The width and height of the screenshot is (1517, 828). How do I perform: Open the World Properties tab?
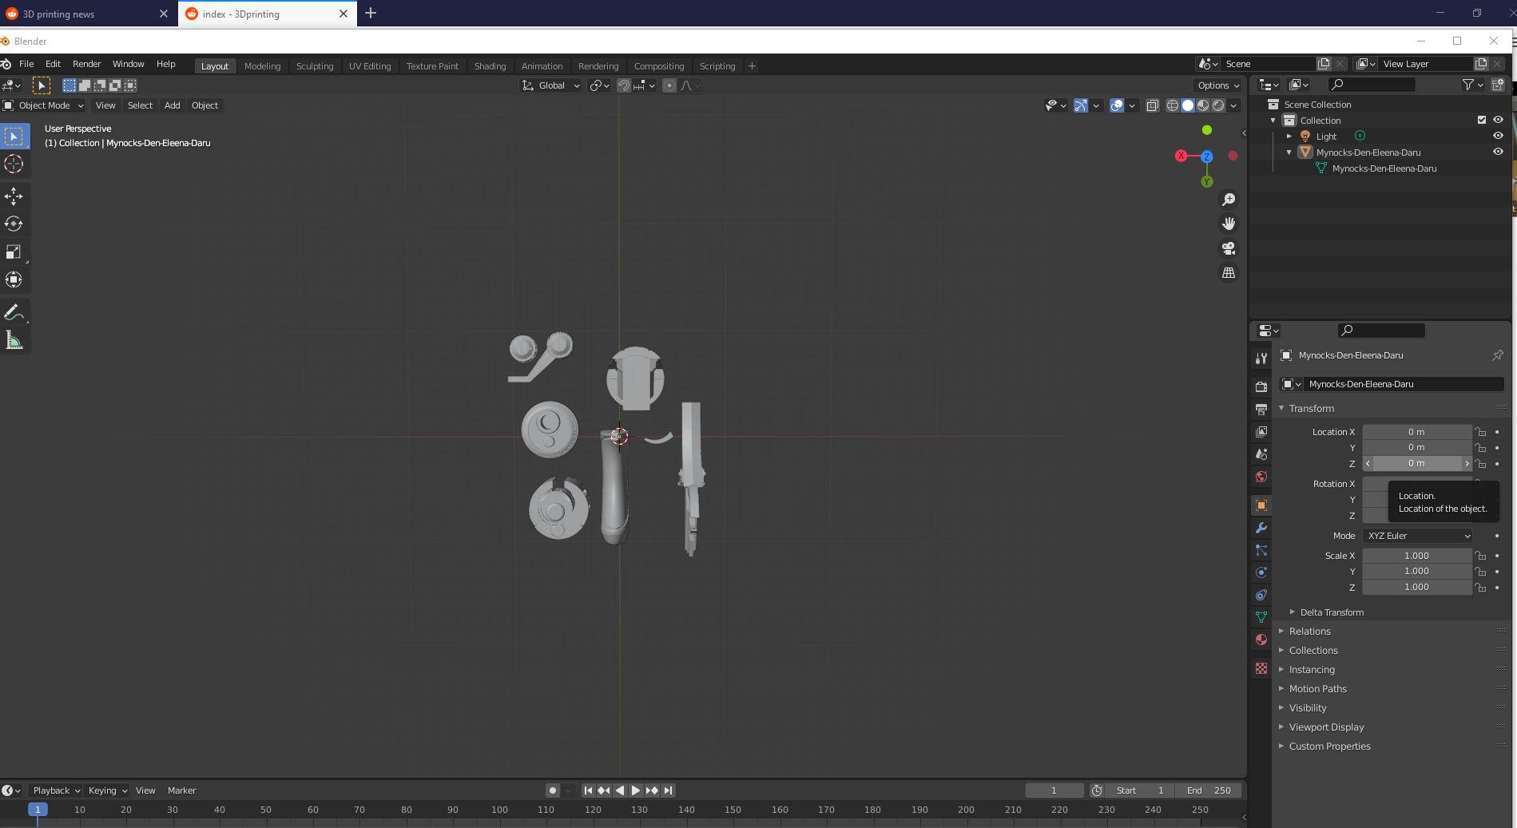click(x=1261, y=477)
